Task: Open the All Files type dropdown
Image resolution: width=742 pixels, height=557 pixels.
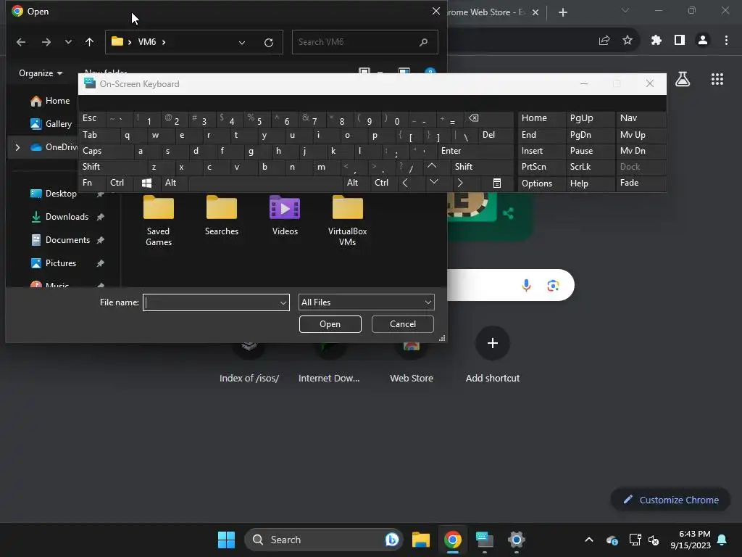Action: [366, 302]
